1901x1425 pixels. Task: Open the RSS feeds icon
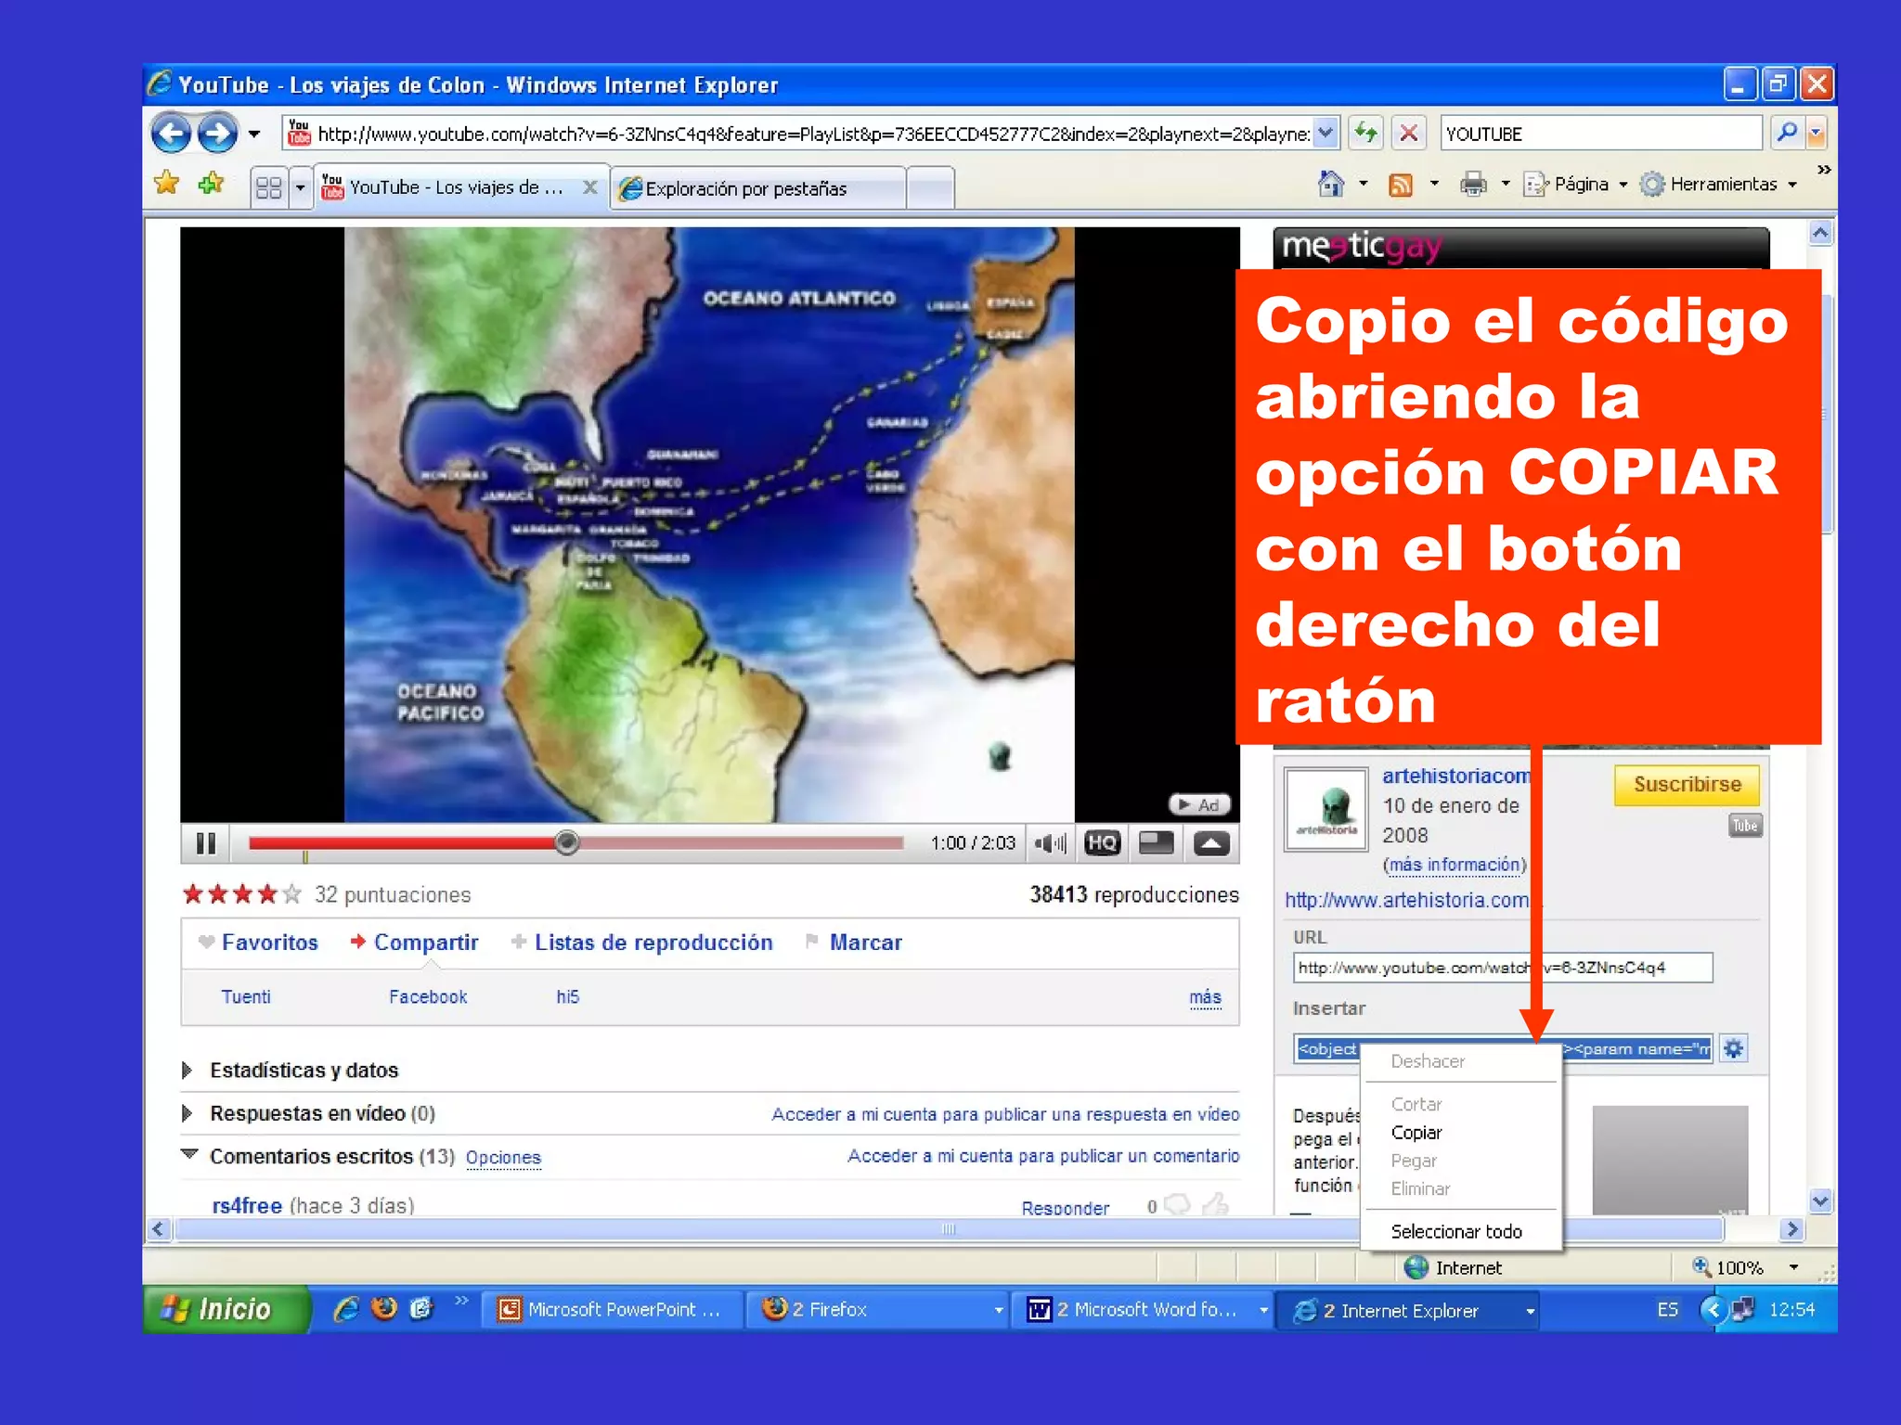(1400, 185)
